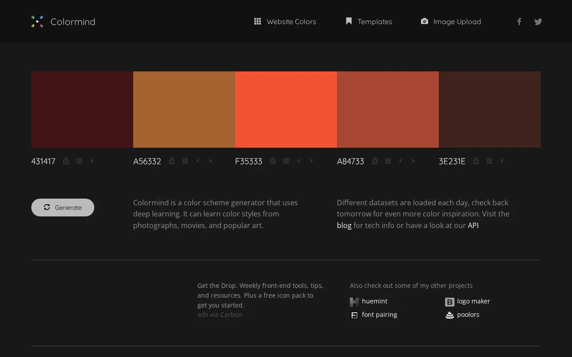Lock the F35333 color
572x357 pixels.
(273, 161)
